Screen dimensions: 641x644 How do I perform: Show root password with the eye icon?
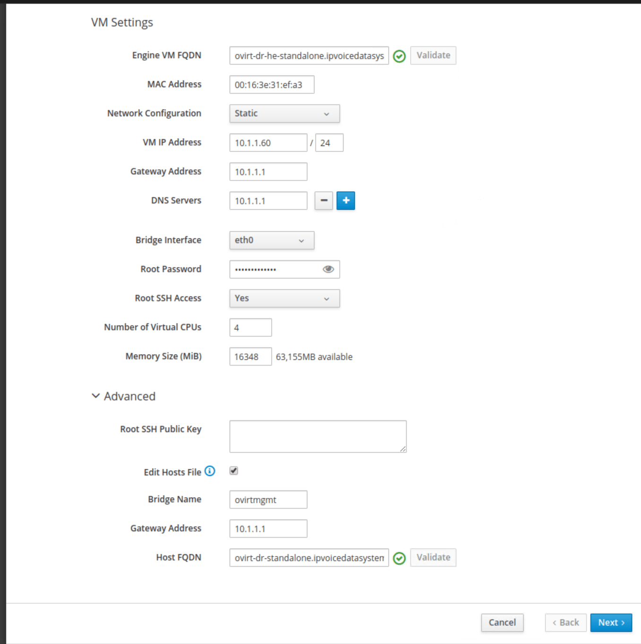(x=328, y=269)
